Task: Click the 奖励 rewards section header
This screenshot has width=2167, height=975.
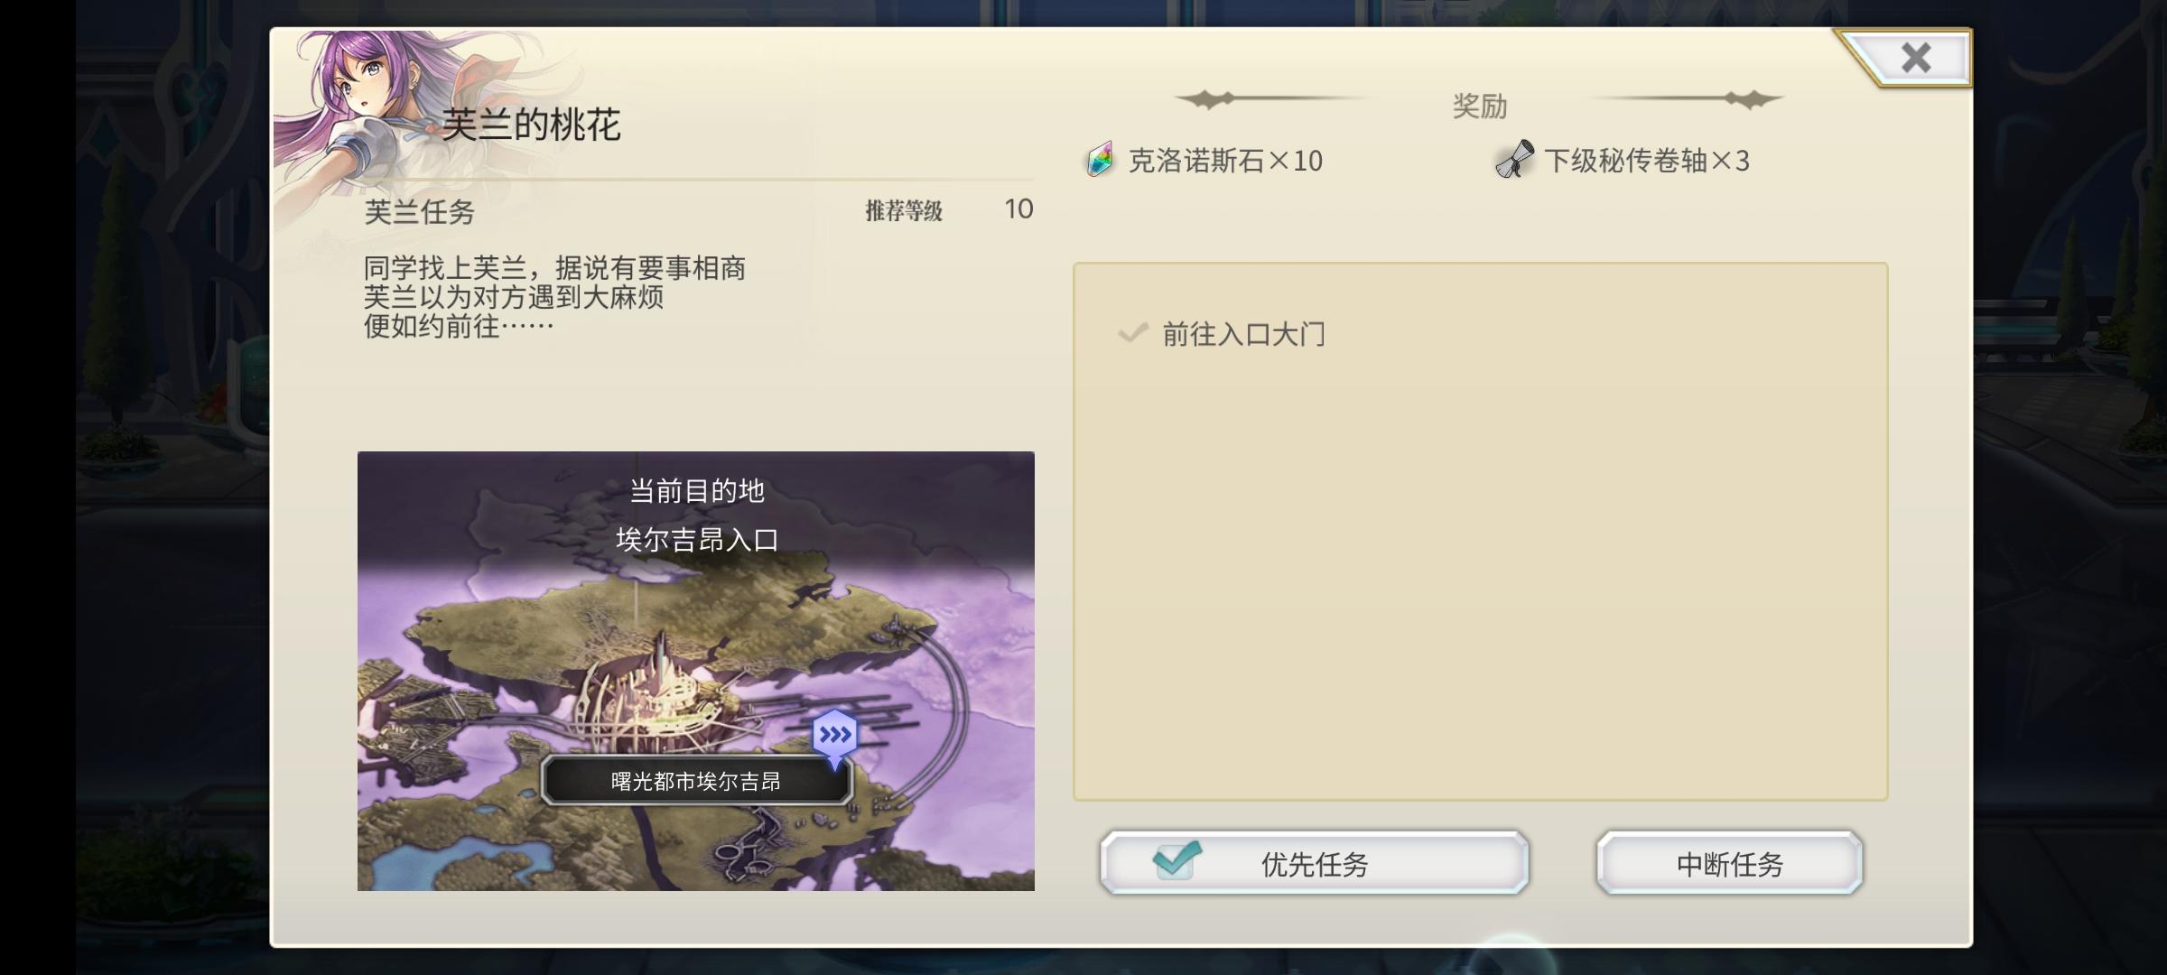Action: 1480,107
